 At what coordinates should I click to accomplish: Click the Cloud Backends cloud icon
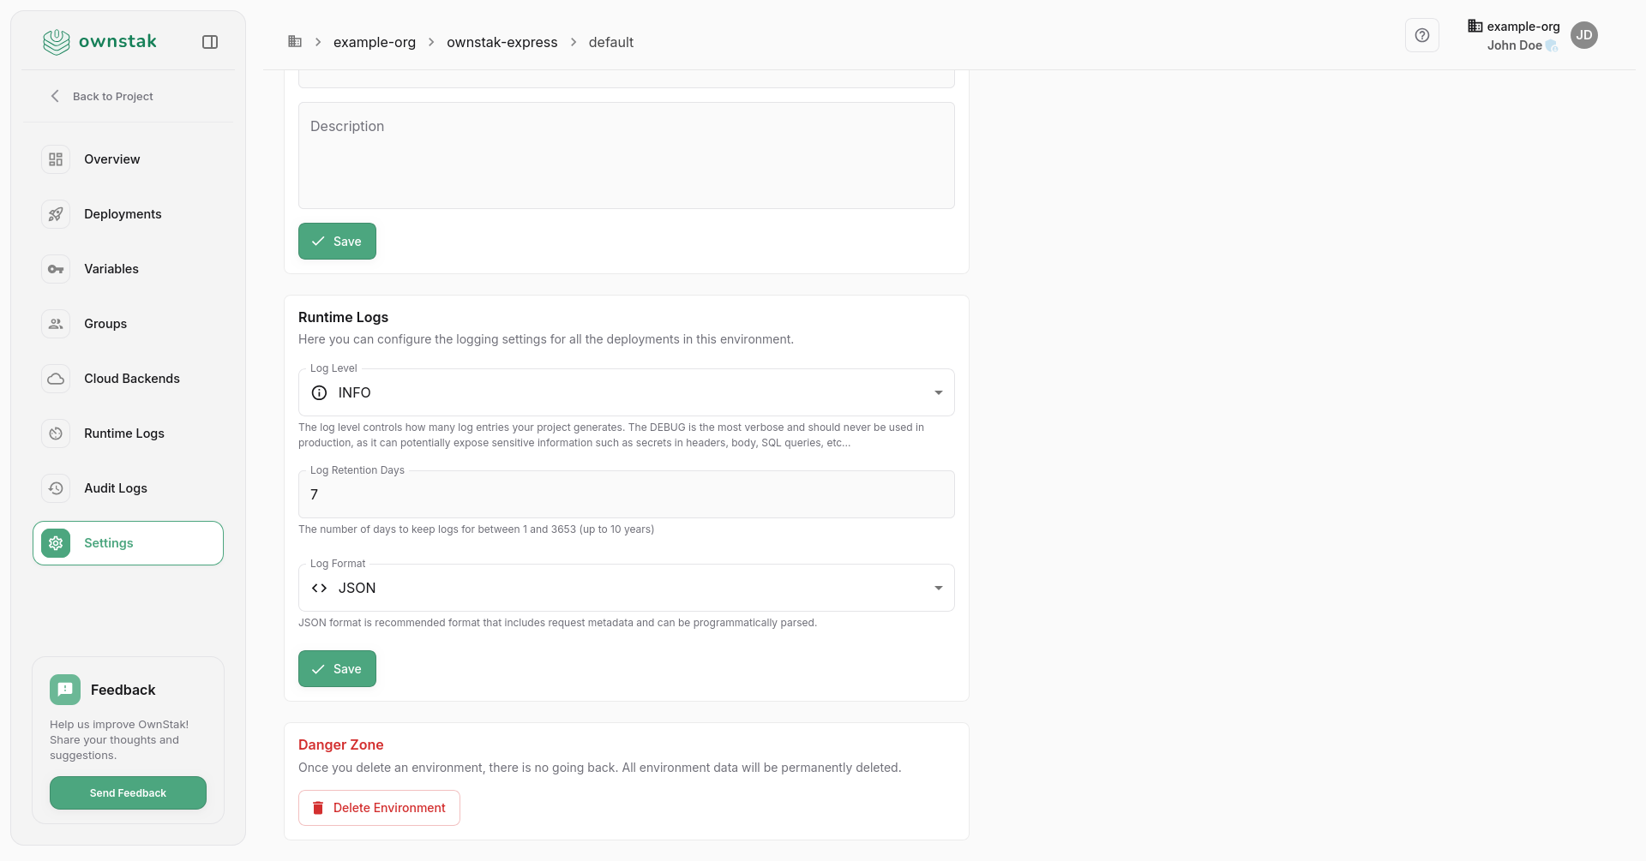[x=56, y=379]
